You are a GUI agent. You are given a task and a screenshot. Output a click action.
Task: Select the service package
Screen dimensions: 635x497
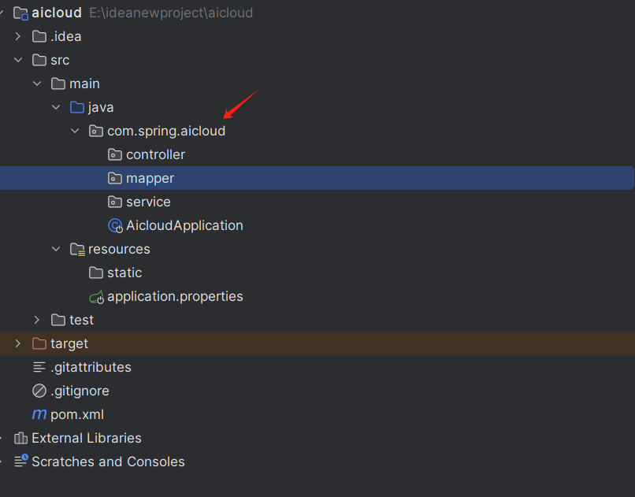[x=148, y=202]
